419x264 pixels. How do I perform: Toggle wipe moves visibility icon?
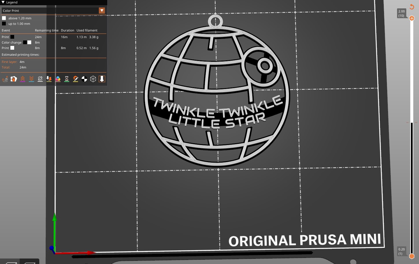pyautogui.click(x=14, y=79)
